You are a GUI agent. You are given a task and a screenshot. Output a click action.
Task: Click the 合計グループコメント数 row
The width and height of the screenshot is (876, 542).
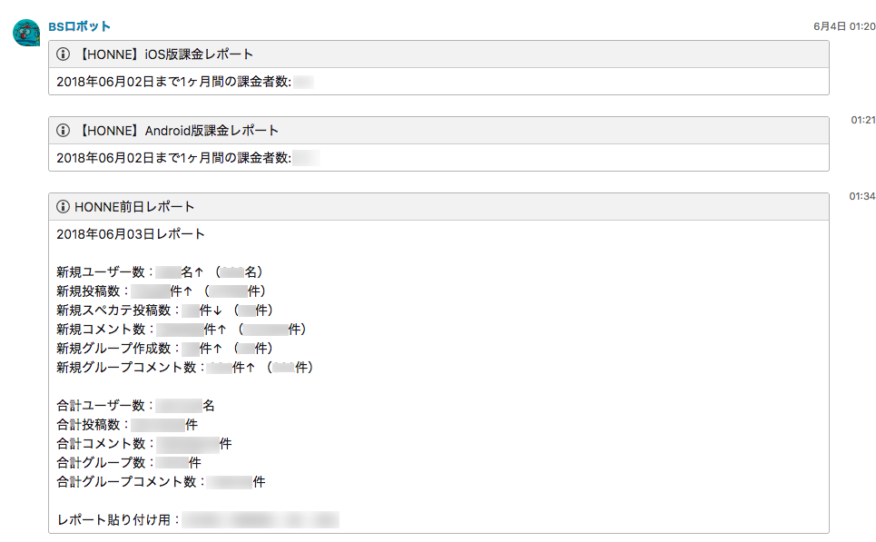[x=161, y=482]
